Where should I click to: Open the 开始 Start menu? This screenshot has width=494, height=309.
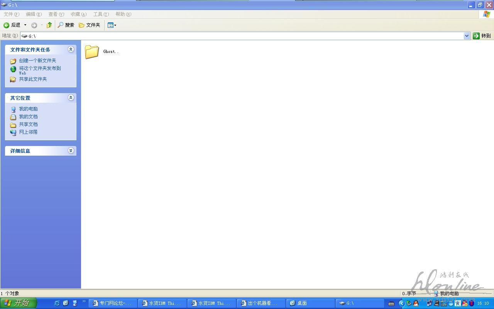pyautogui.click(x=19, y=303)
